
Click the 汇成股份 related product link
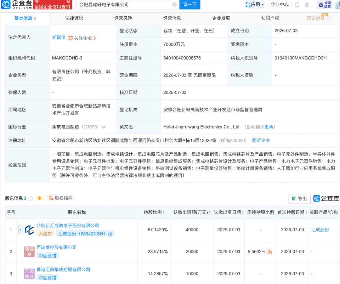[x=320, y=230]
